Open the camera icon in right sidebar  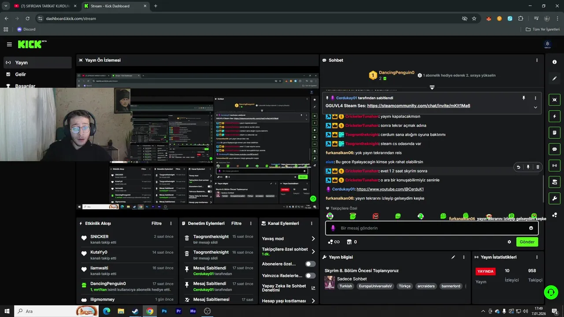(x=555, y=182)
